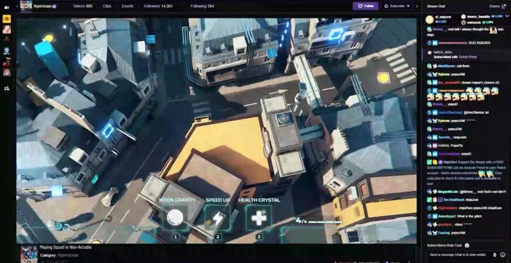Click stream title 'Playing Squad in Neo-Arcadia'

click(66, 247)
